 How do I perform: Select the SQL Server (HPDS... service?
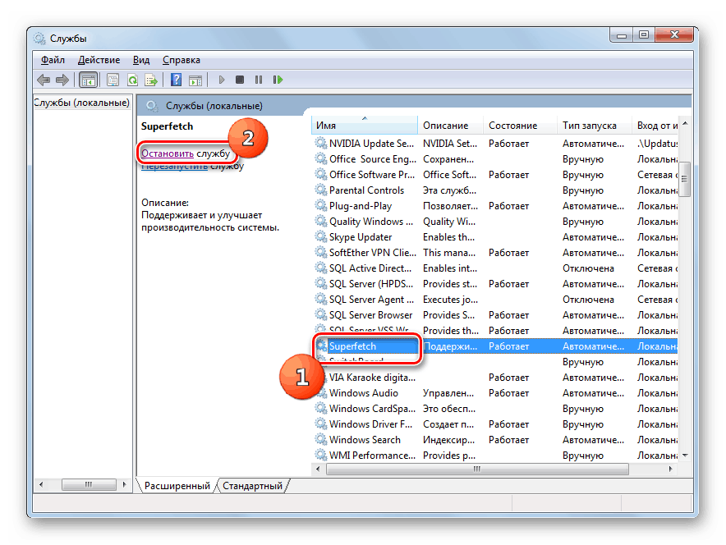click(495, 284)
